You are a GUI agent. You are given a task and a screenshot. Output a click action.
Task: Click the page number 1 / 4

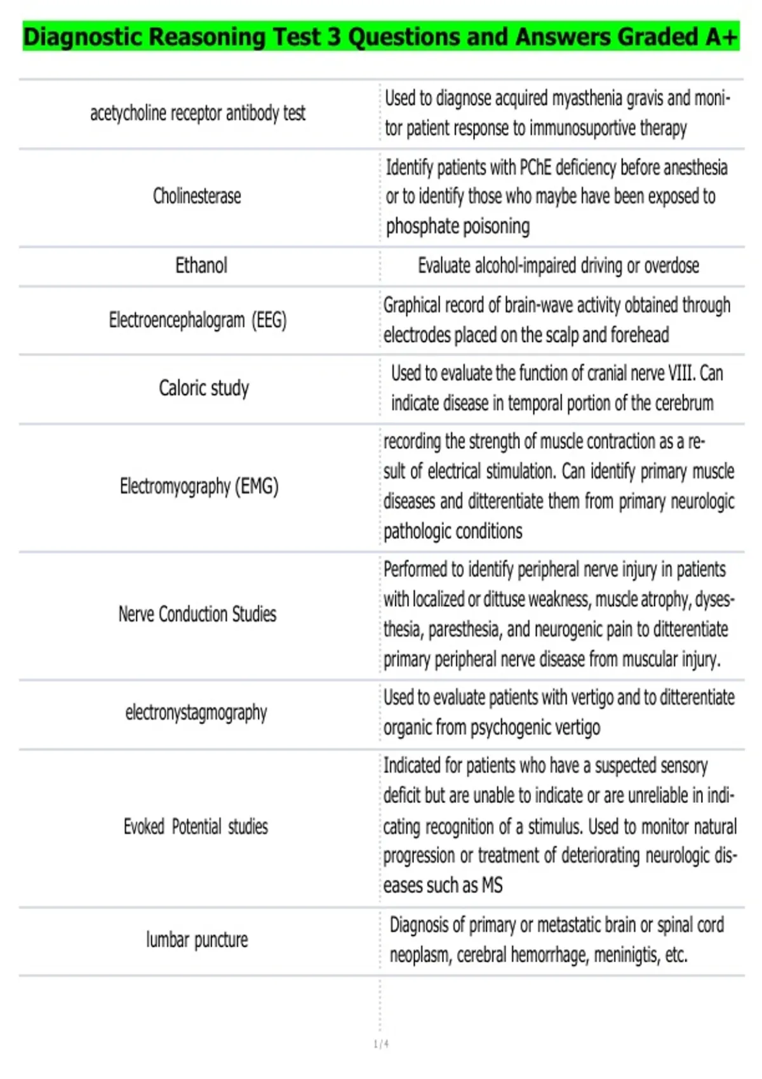click(381, 1044)
